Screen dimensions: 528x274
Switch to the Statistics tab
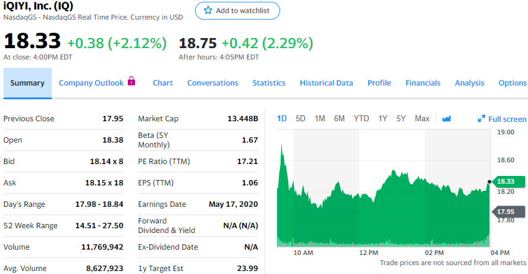coord(269,83)
